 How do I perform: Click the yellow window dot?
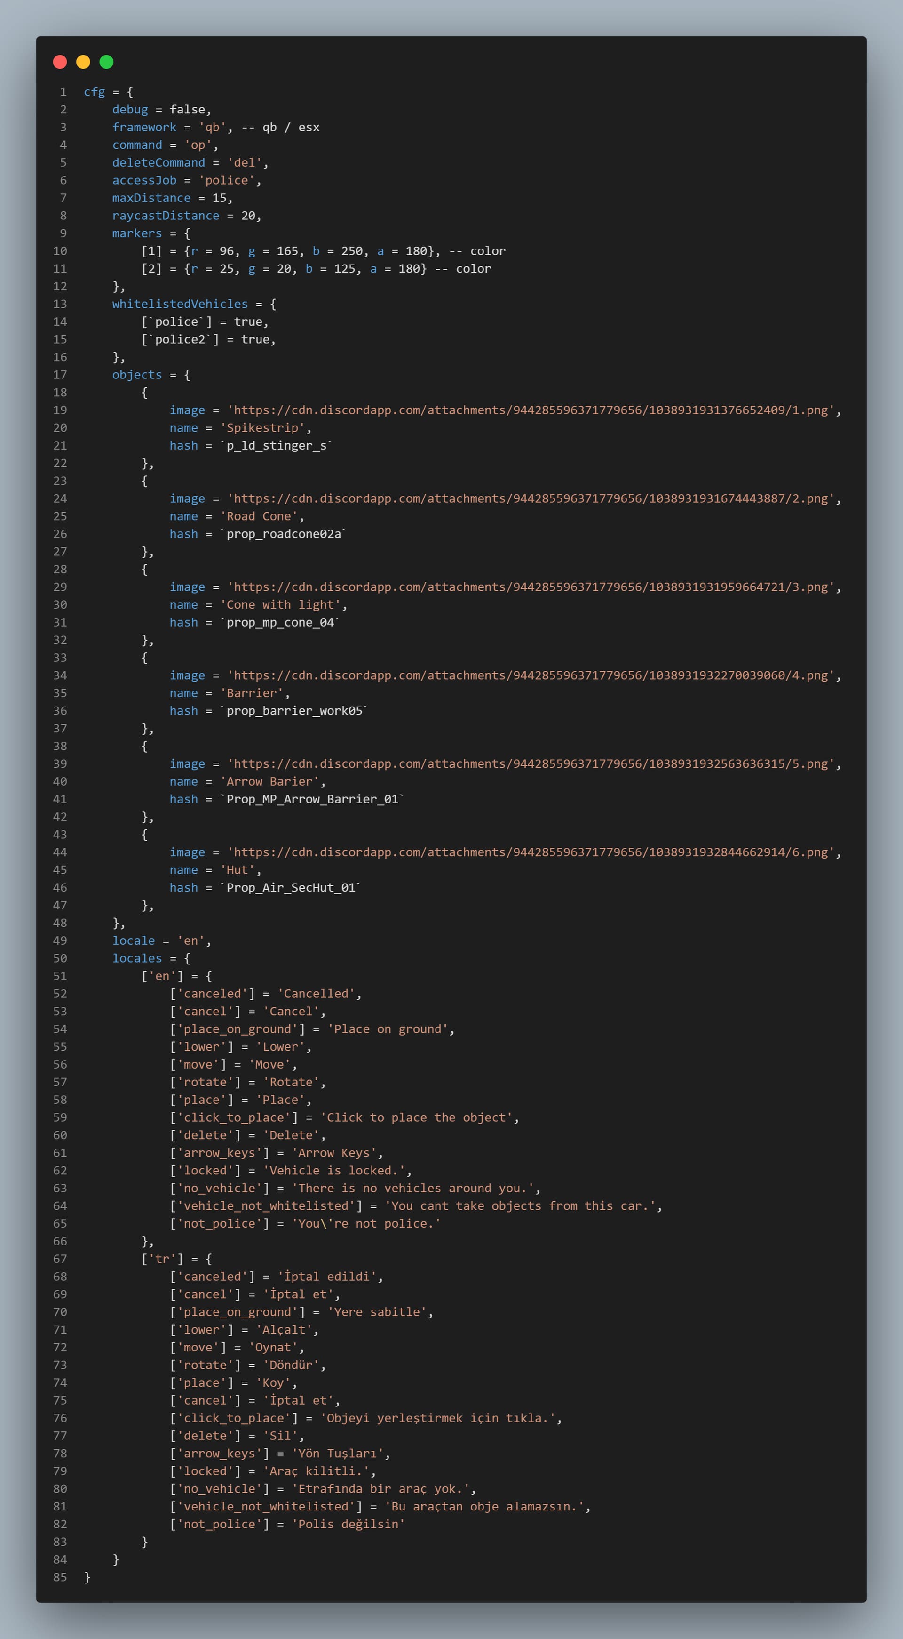click(83, 62)
